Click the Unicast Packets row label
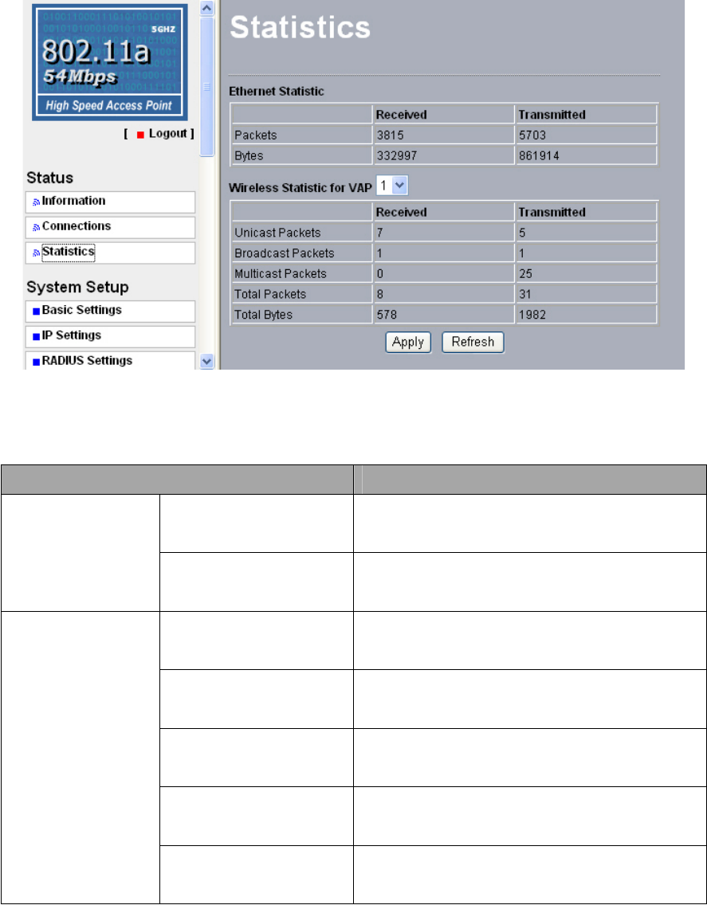Viewport: 707px width, 905px height. click(x=277, y=233)
